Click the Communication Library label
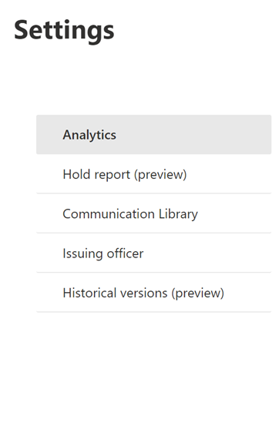Screen dimensions: 279x423 [x=130, y=214]
